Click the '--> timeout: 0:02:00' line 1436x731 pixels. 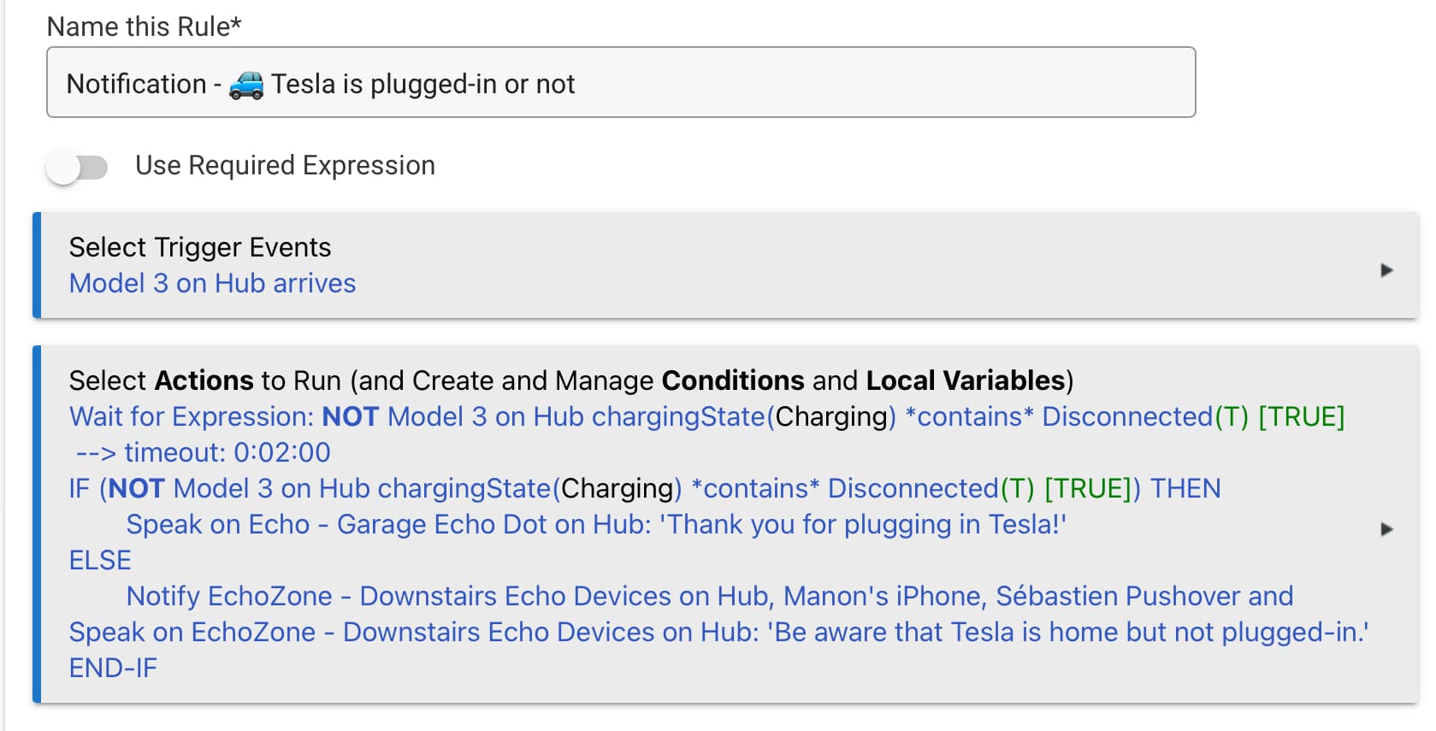tap(203, 452)
